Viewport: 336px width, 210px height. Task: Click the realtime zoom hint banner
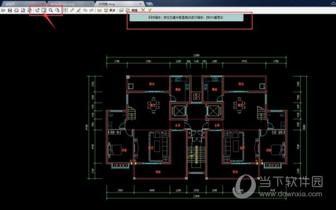pos(186,17)
